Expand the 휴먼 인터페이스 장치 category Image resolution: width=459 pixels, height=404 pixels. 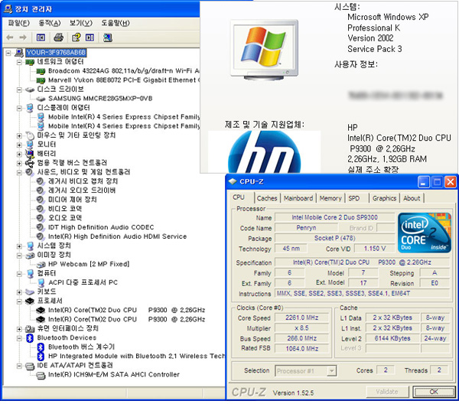pos(19,329)
